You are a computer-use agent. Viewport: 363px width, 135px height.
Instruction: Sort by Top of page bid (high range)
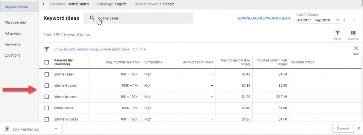(x=271, y=62)
